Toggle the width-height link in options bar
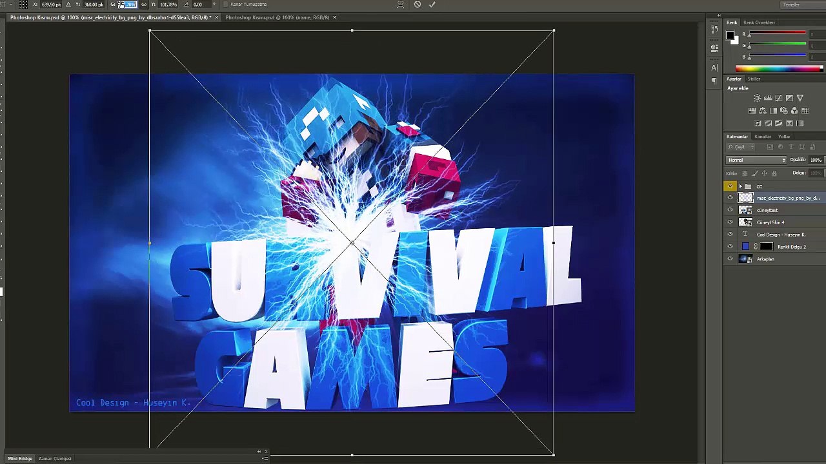Screen dimensions: 826x464 (144, 5)
